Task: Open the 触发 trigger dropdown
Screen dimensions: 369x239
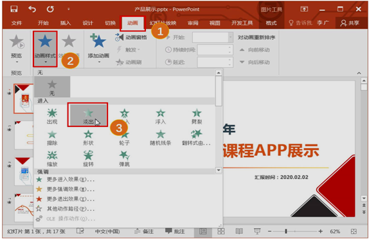Action: (129, 50)
